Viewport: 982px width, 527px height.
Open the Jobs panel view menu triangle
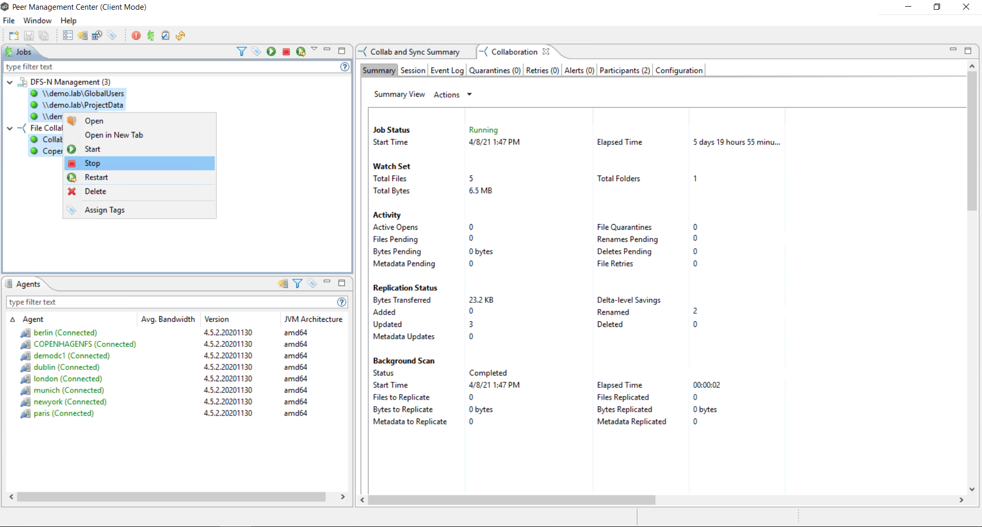tap(314, 50)
